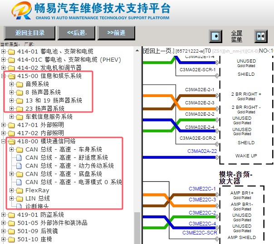This screenshot has height=244, width=274.
Task: Expand the 13 和 19 扬声器系统 subfolder
Action: tap(11, 100)
